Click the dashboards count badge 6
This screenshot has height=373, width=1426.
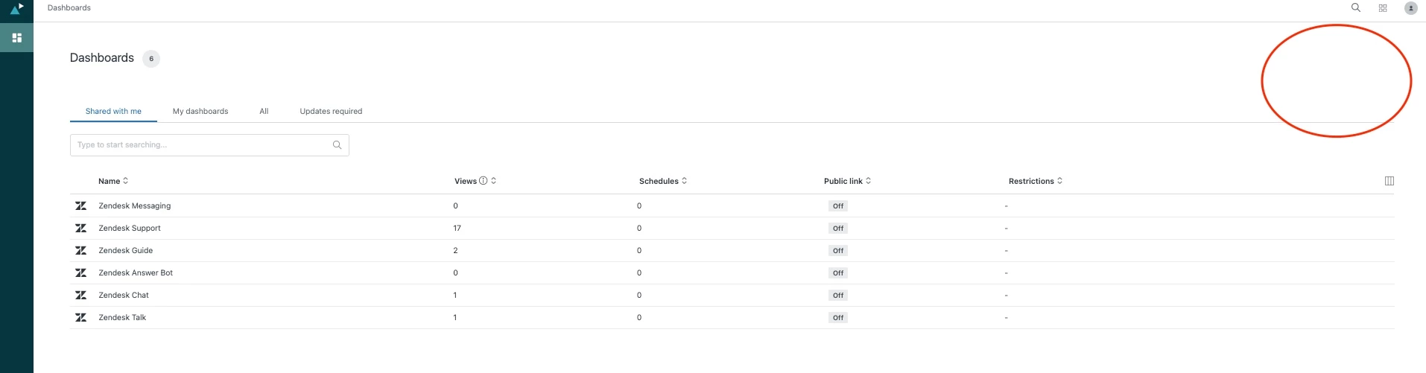pos(151,59)
